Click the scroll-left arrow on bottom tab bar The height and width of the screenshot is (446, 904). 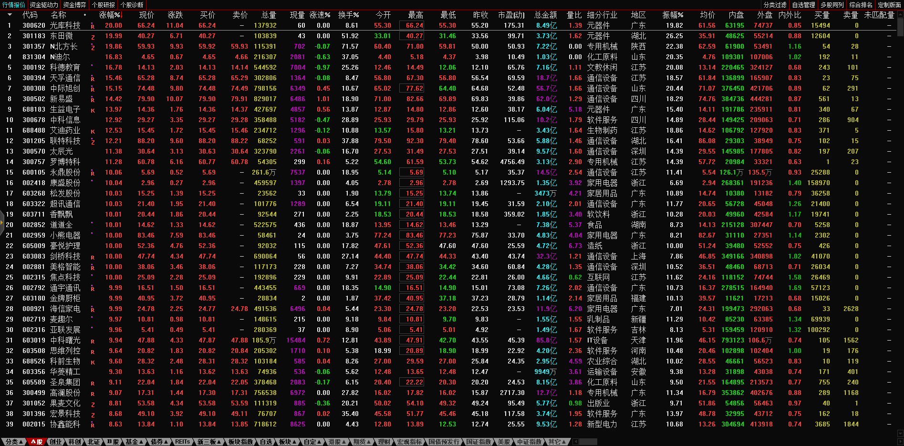[x=576, y=442]
